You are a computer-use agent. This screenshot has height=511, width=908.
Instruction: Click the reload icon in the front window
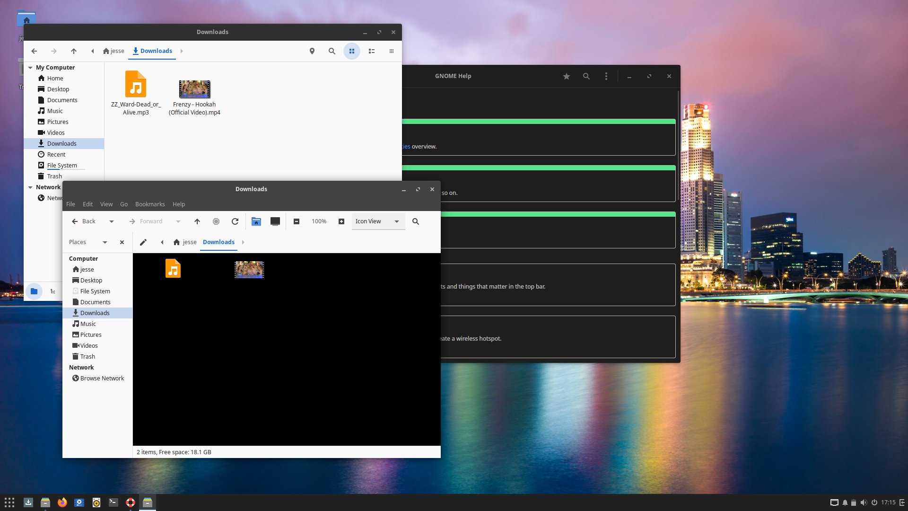235,221
